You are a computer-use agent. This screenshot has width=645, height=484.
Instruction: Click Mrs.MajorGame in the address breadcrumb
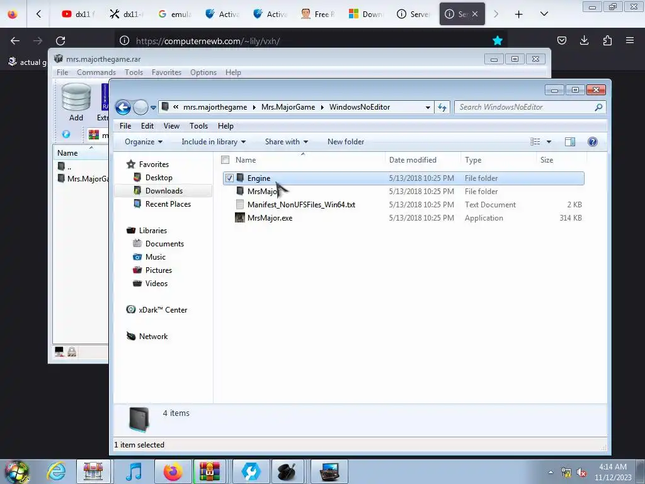coord(288,107)
